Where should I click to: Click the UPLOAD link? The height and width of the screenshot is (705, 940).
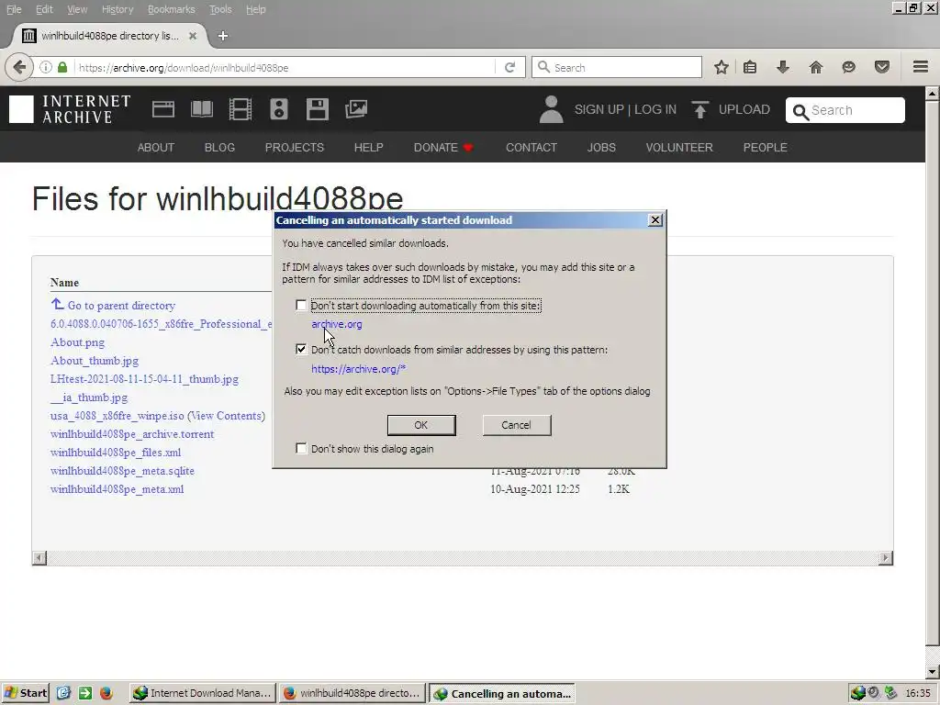744,109
